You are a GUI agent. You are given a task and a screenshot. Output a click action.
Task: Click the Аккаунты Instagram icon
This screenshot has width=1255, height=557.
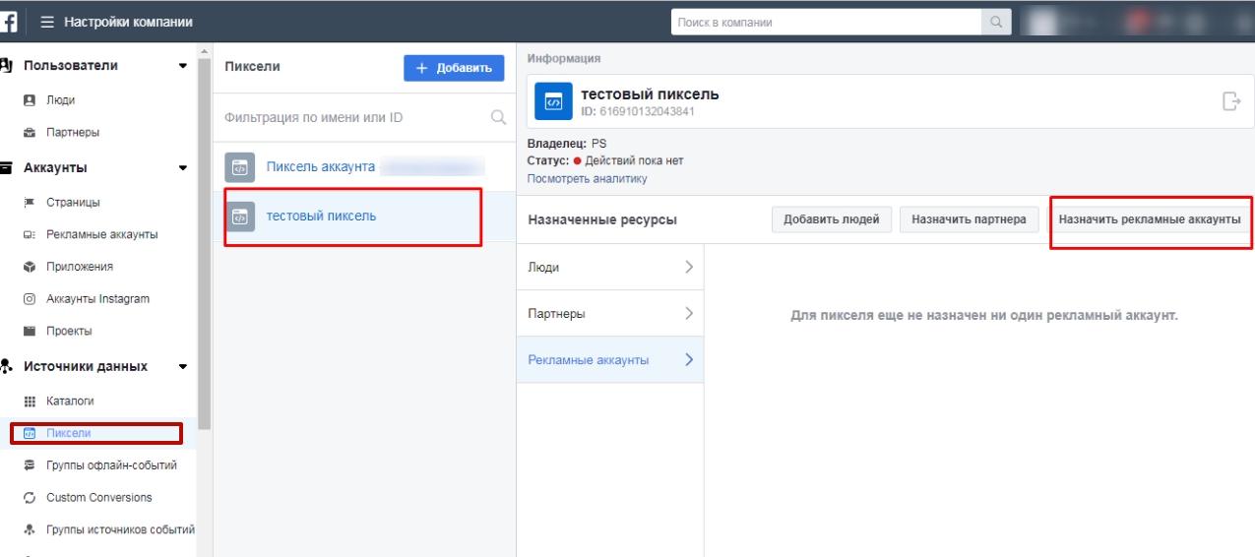(x=30, y=299)
